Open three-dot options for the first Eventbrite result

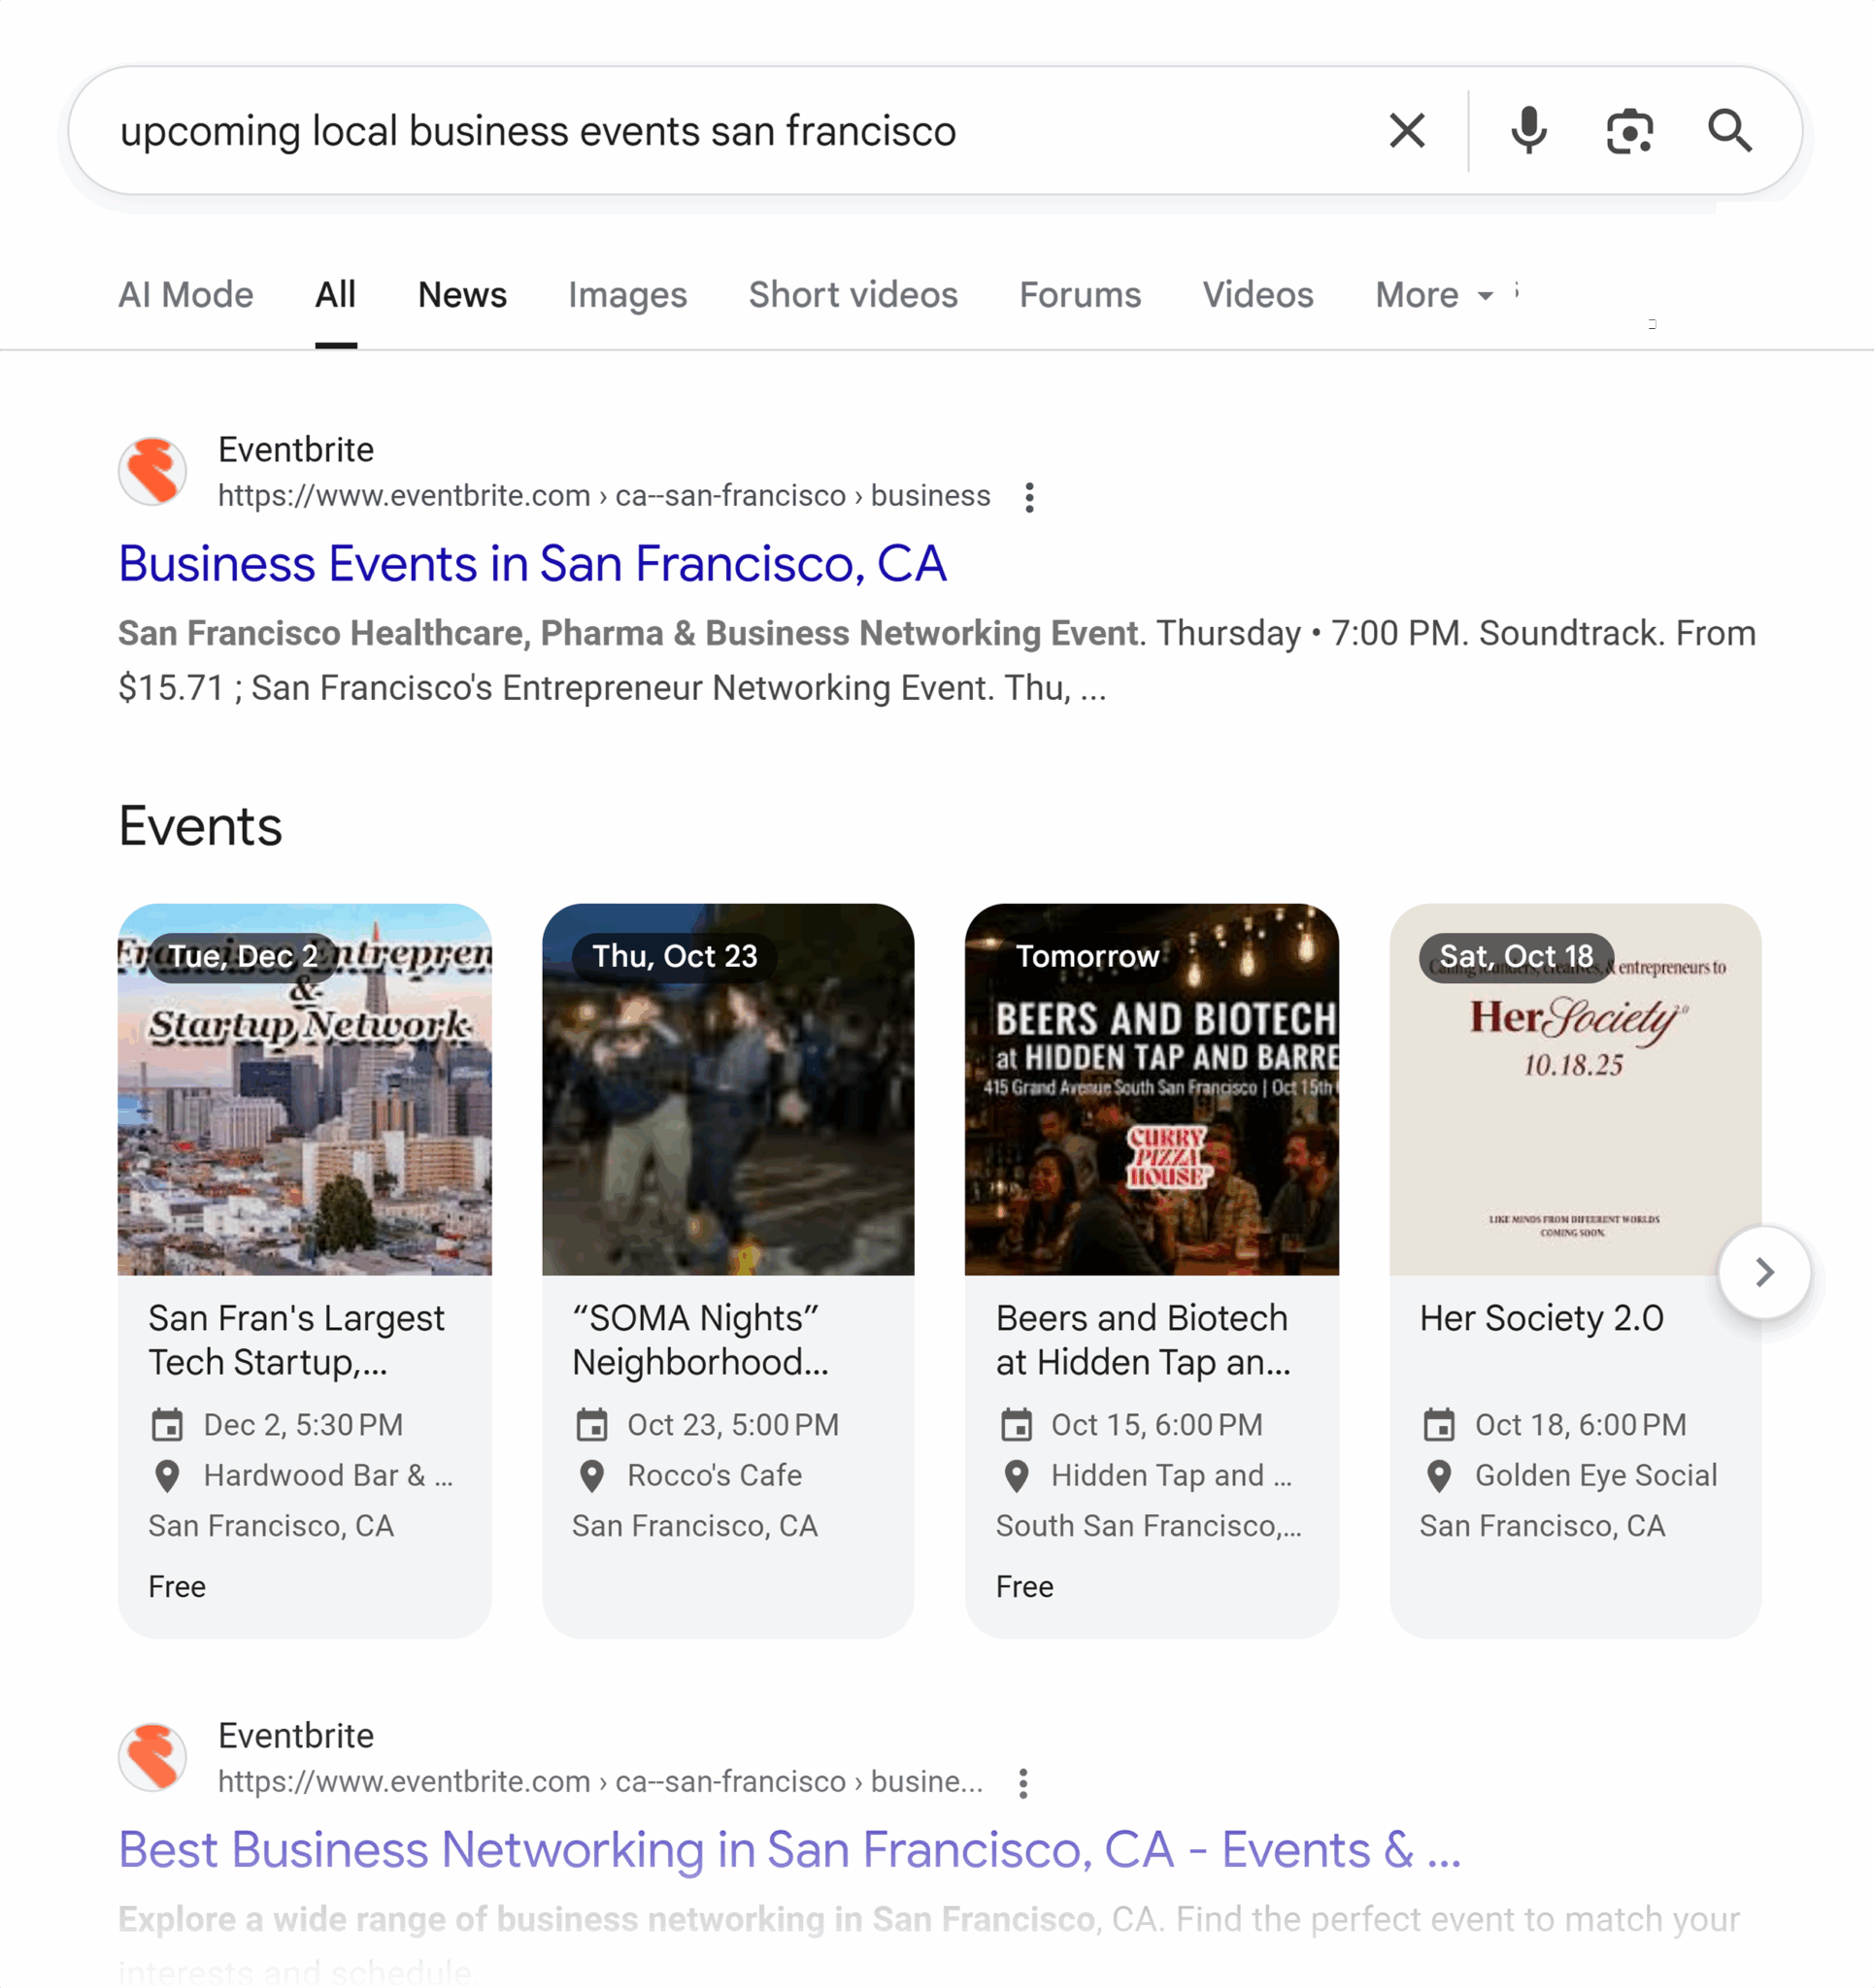click(x=1028, y=496)
